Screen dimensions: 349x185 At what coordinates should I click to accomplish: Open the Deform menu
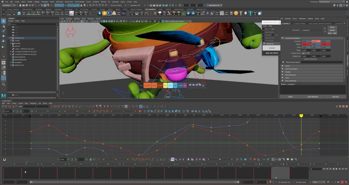[x=103, y=1]
